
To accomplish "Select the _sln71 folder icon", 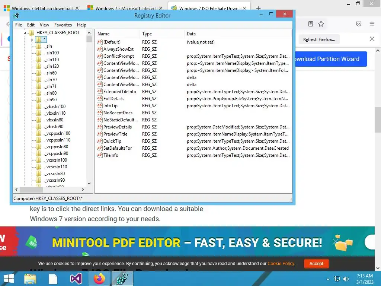I will point(38,86).
